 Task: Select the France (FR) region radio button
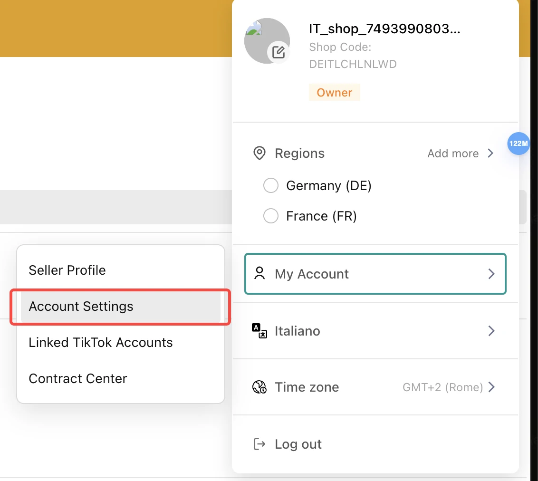click(x=271, y=216)
